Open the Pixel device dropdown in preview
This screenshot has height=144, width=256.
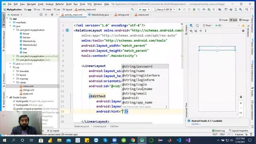208,26
